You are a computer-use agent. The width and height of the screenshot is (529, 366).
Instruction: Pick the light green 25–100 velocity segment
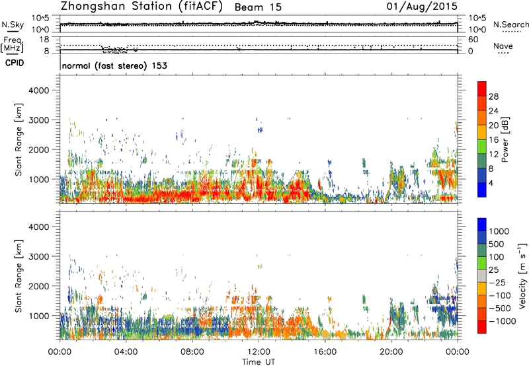coord(482,263)
